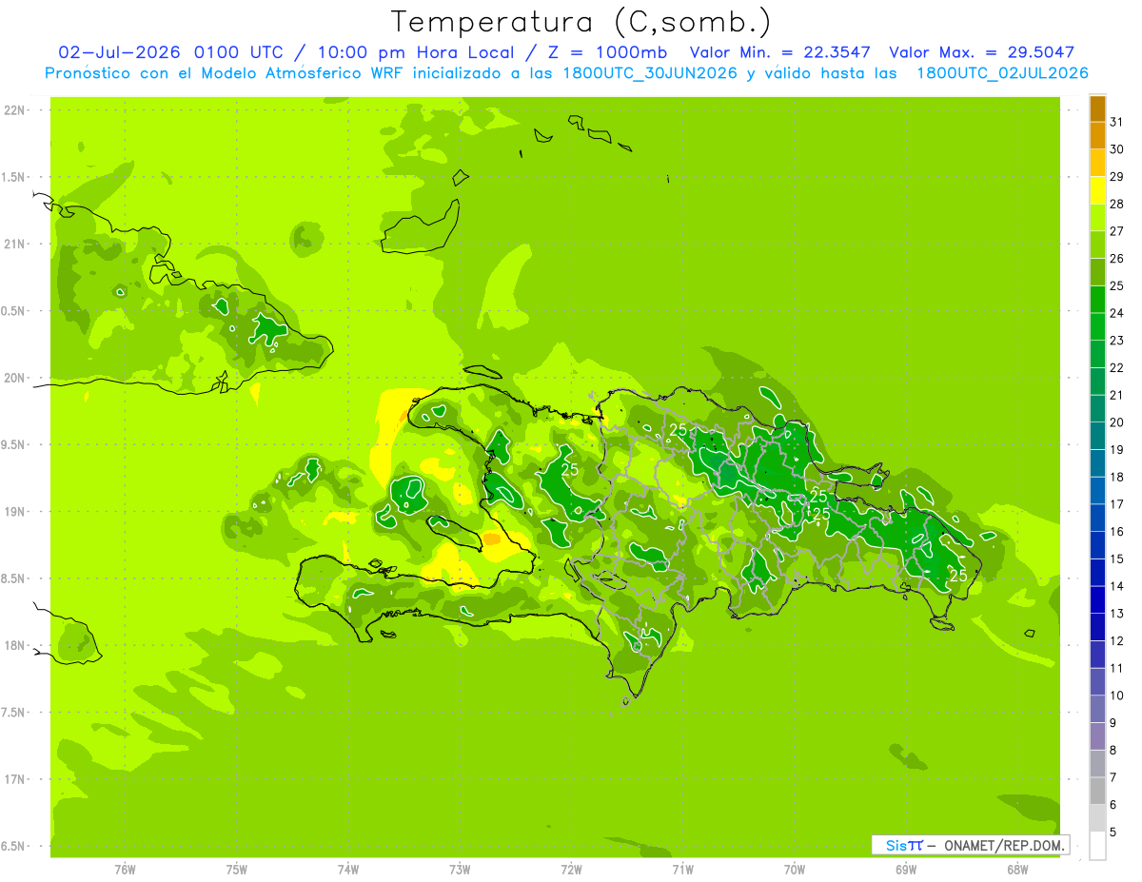
Task: Click the SisPI ONAMET/REP.DOM. credit label
Action: click(970, 845)
